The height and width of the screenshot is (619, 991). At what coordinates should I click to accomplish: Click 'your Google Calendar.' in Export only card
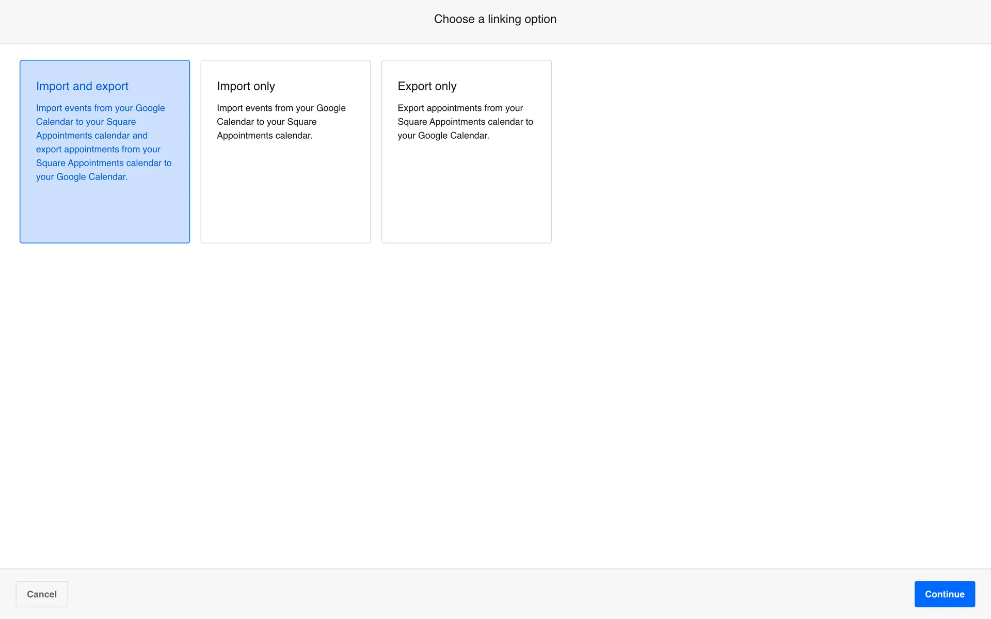coord(443,136)
